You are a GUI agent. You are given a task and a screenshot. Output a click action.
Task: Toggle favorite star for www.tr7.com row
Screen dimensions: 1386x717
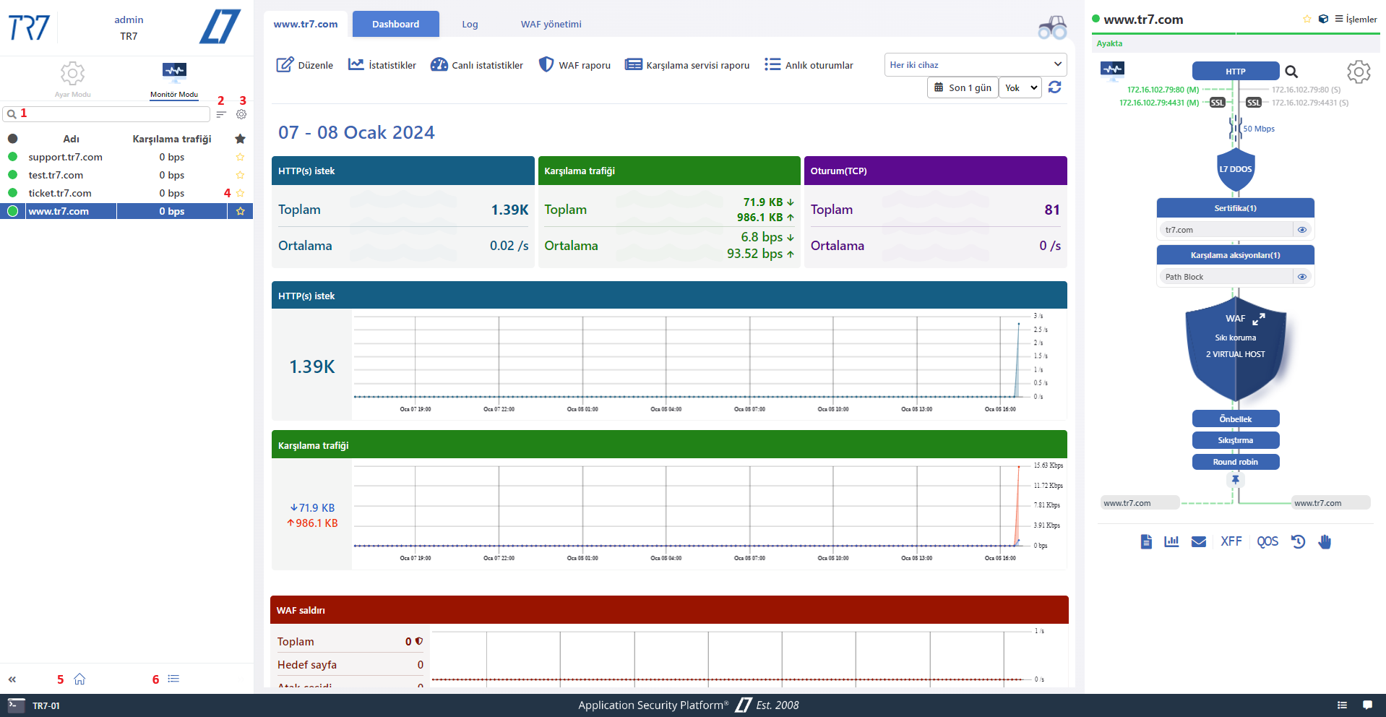pos(240,211)
